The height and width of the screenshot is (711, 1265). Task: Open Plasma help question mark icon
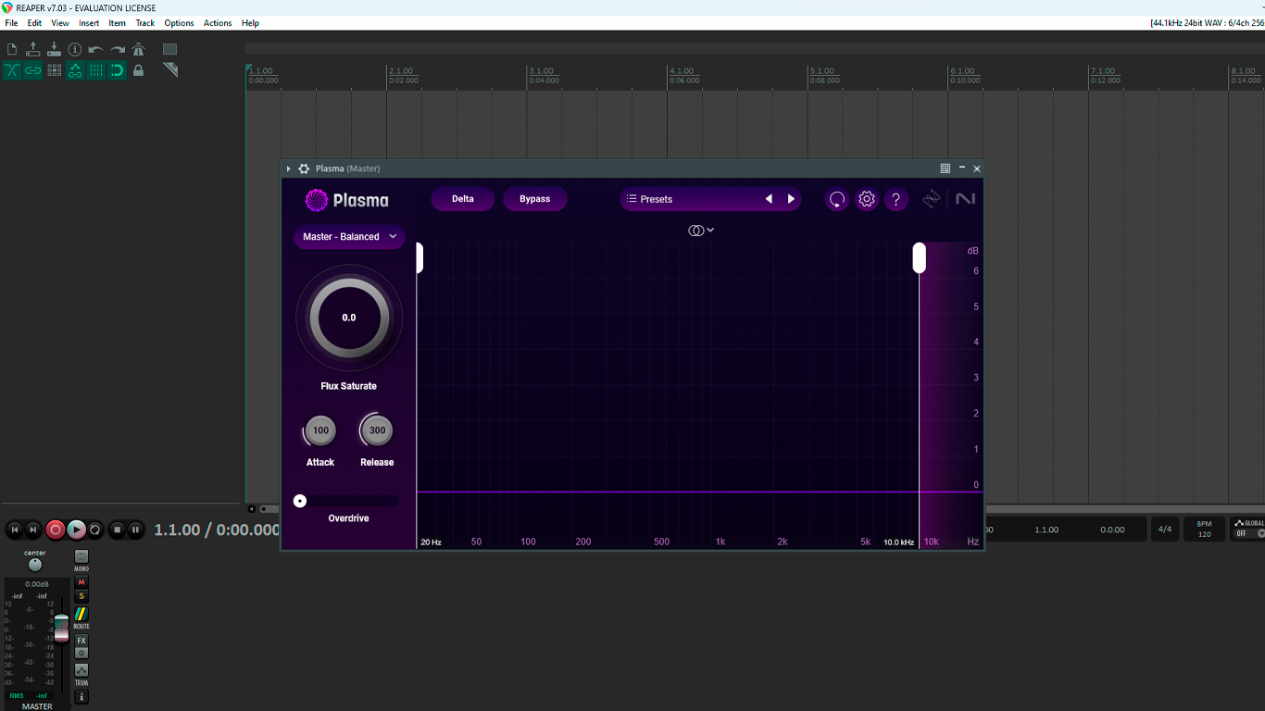pos(896,199)
